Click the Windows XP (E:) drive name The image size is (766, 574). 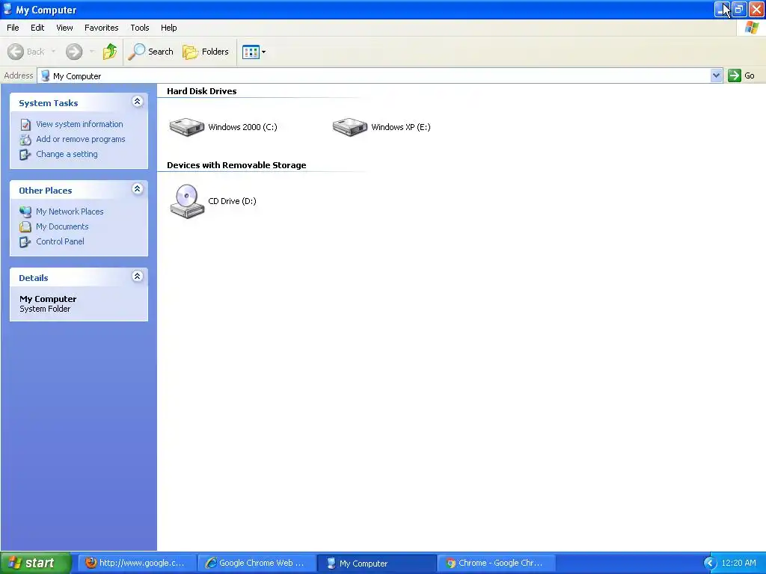tap(401, 127)
